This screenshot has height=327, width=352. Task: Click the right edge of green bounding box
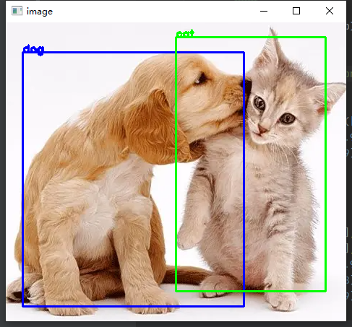[x=325, y=164]
